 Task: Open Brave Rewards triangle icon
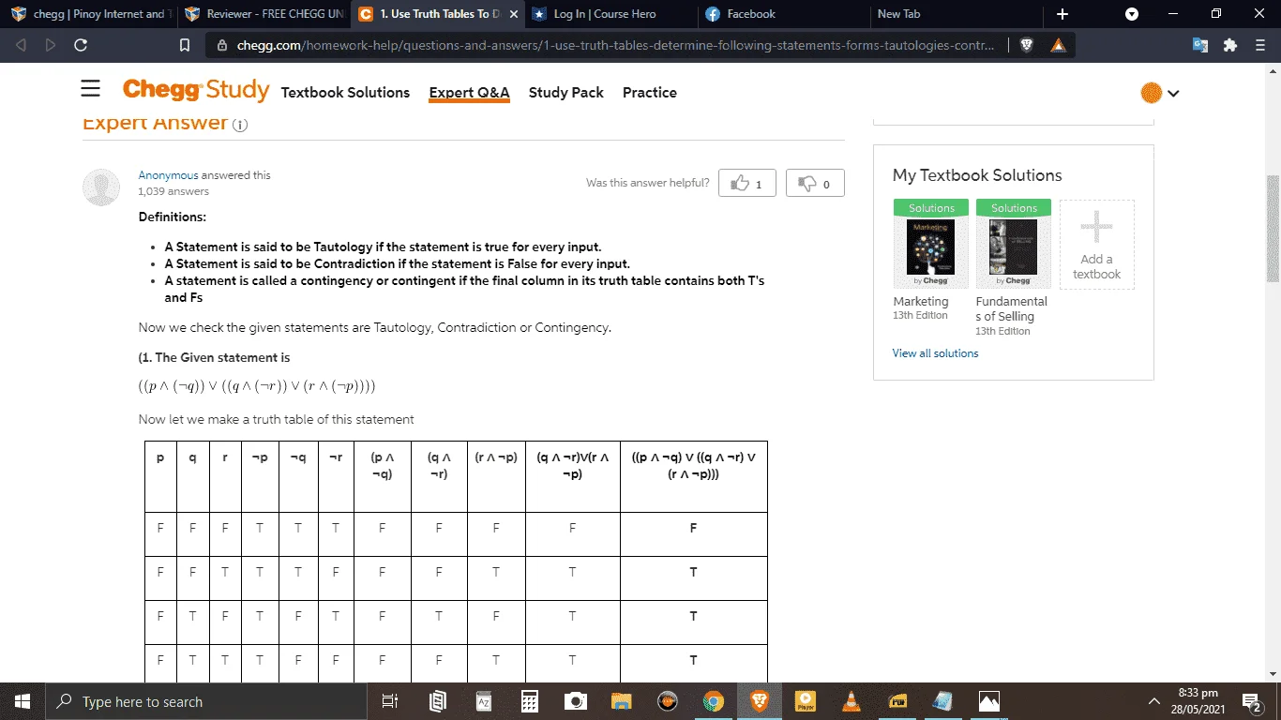point(1058,45)
